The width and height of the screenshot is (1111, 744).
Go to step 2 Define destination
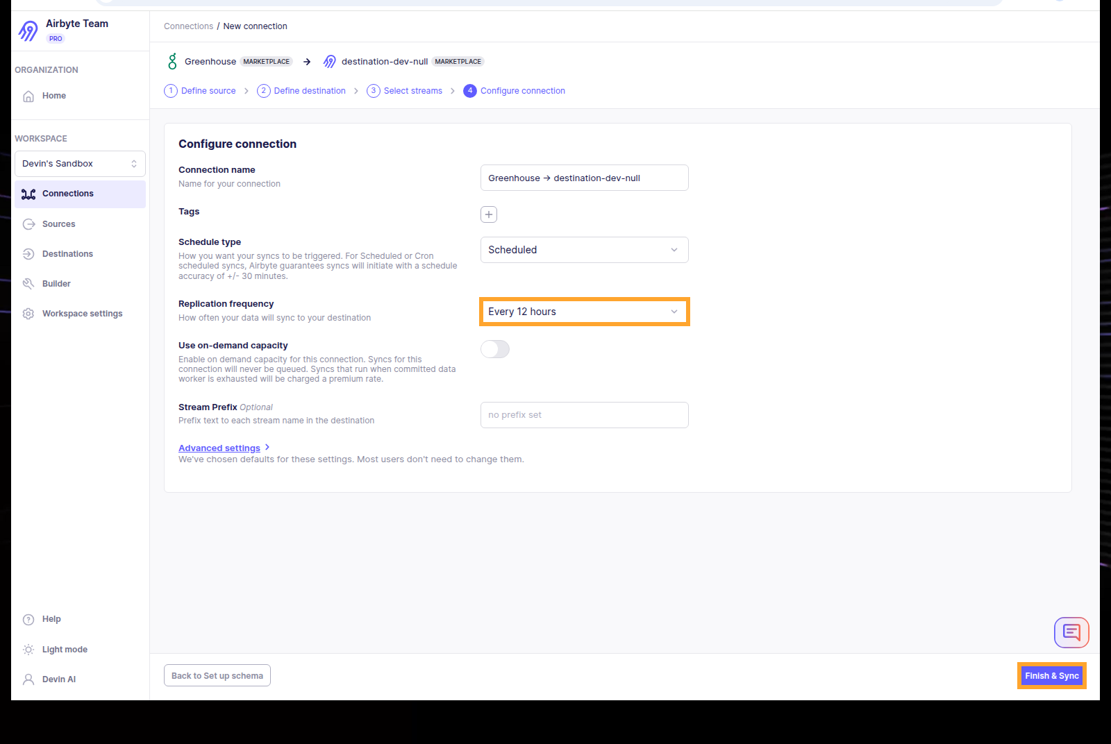[301, 91]
